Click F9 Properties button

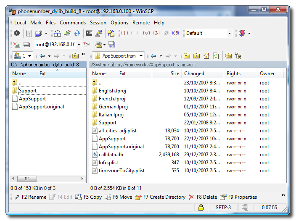click(x=238, y=197)
